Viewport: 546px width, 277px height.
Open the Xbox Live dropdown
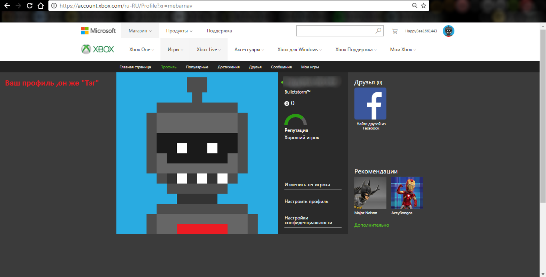coord(209,50)
